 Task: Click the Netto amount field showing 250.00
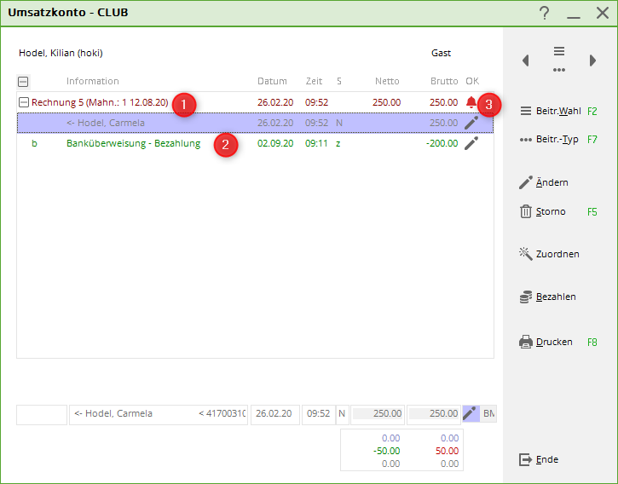378,414
